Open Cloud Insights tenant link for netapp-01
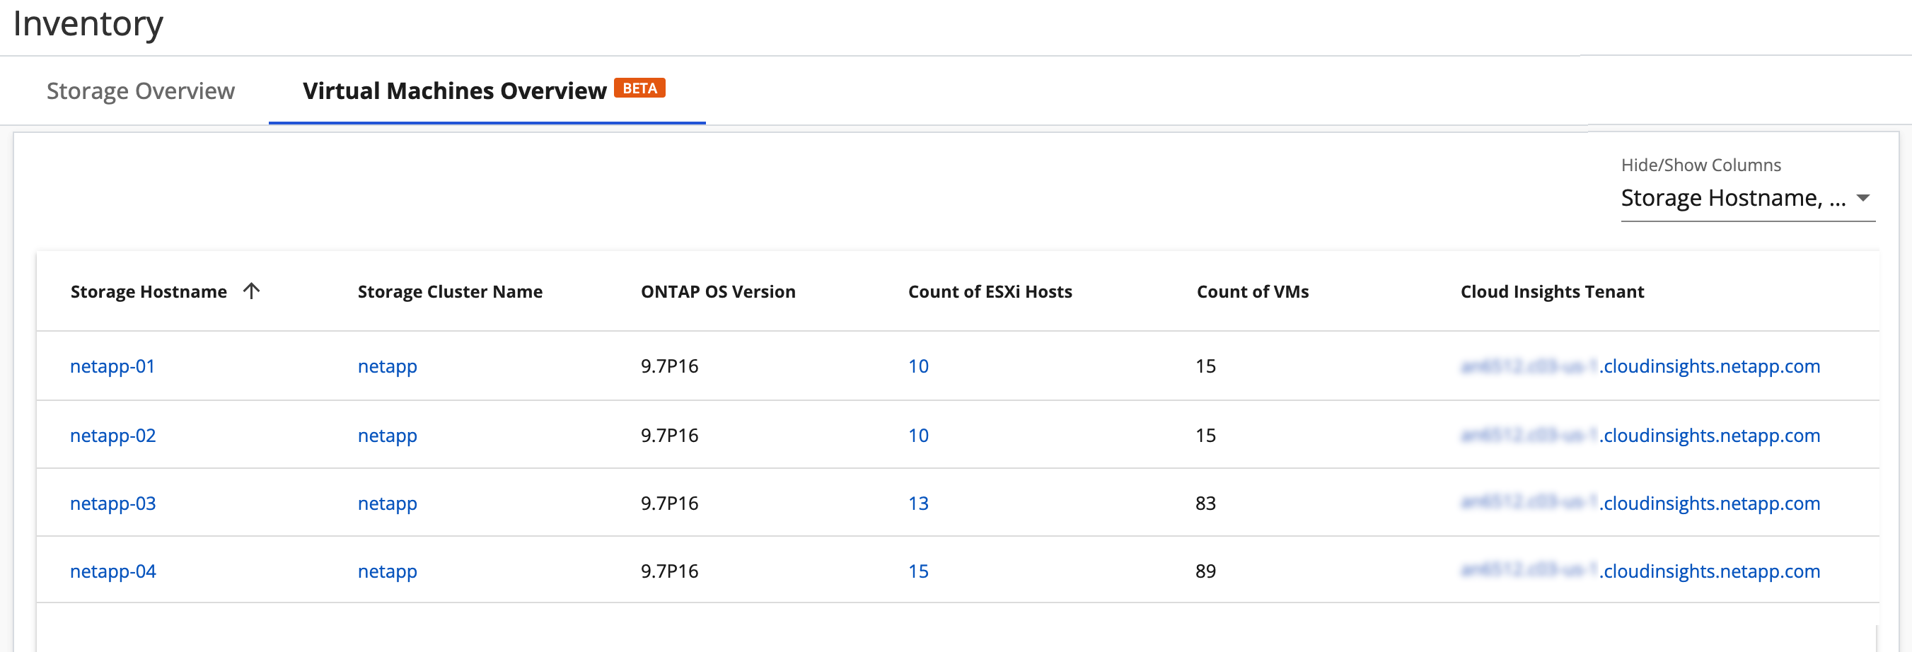The width and height of the screenshot is (1912, 652). 1640,366
